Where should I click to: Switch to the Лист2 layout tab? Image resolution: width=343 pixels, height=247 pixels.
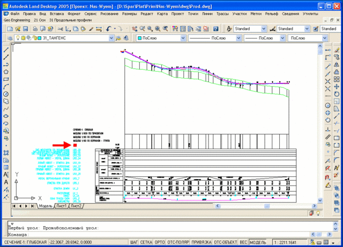pyautogui.click(x=76, y=206)
